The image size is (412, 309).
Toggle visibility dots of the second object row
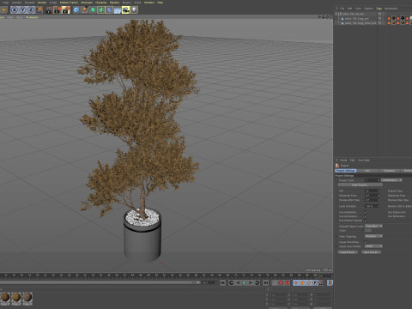click(x=383, y=18)
